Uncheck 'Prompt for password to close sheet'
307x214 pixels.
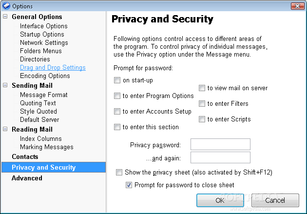(x=129, y=185)
